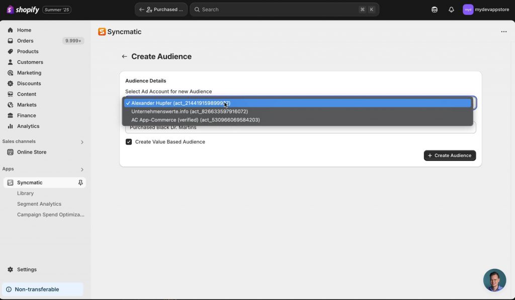The width and height of the screenshot is (515, 300).
Task: Click the Syncmatic sidebar app icon
Action: pyautogui.click(x=11, y=183)
